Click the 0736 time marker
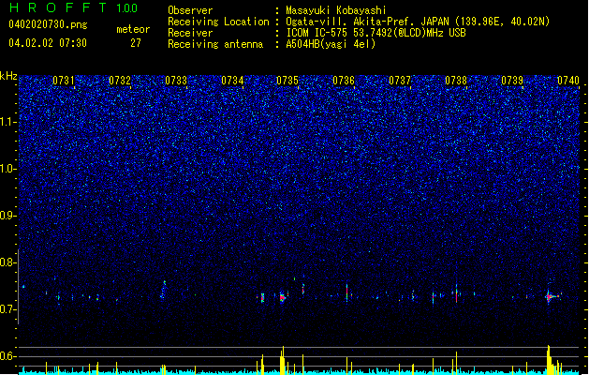589x375 pixels. pos(344,81)
